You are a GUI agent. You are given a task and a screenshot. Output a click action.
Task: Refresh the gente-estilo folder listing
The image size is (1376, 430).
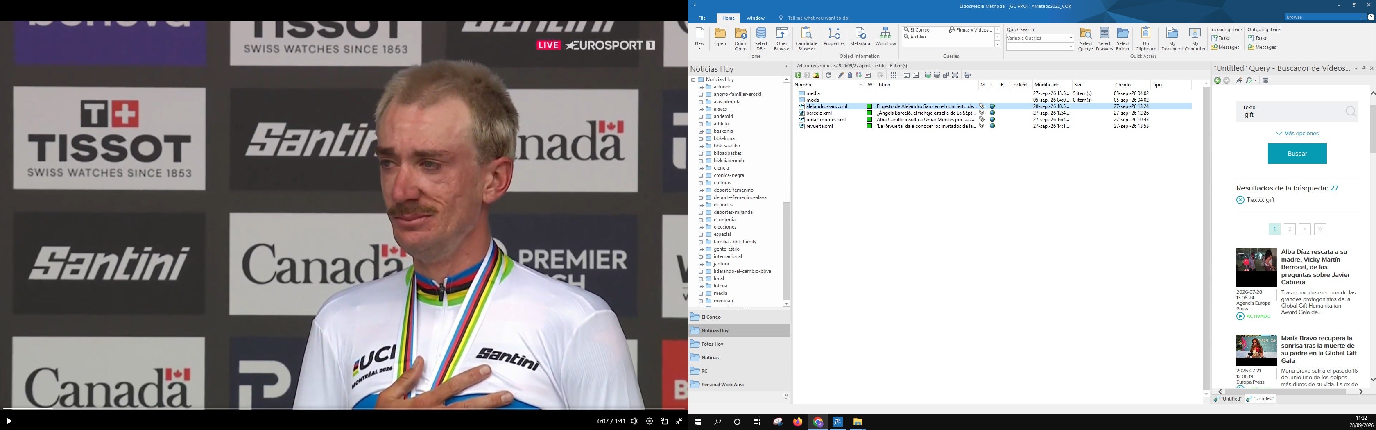828,75
